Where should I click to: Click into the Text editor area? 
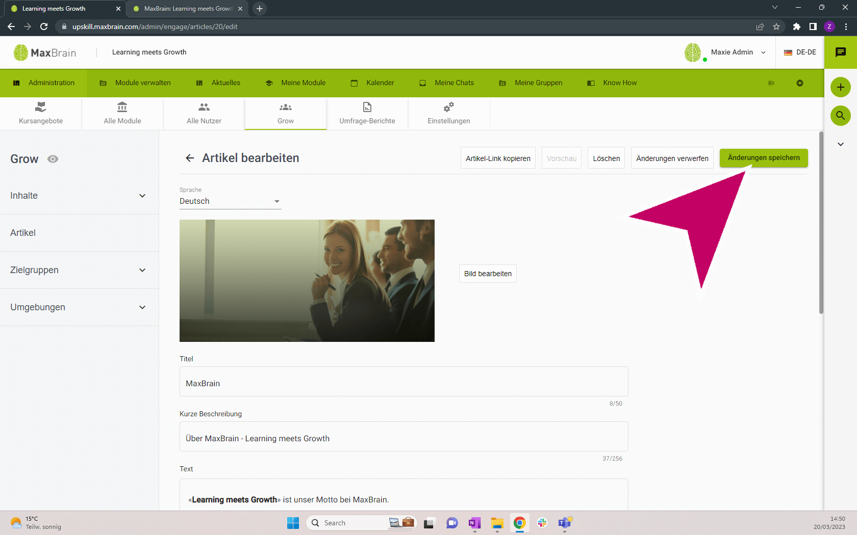point(404,495)
